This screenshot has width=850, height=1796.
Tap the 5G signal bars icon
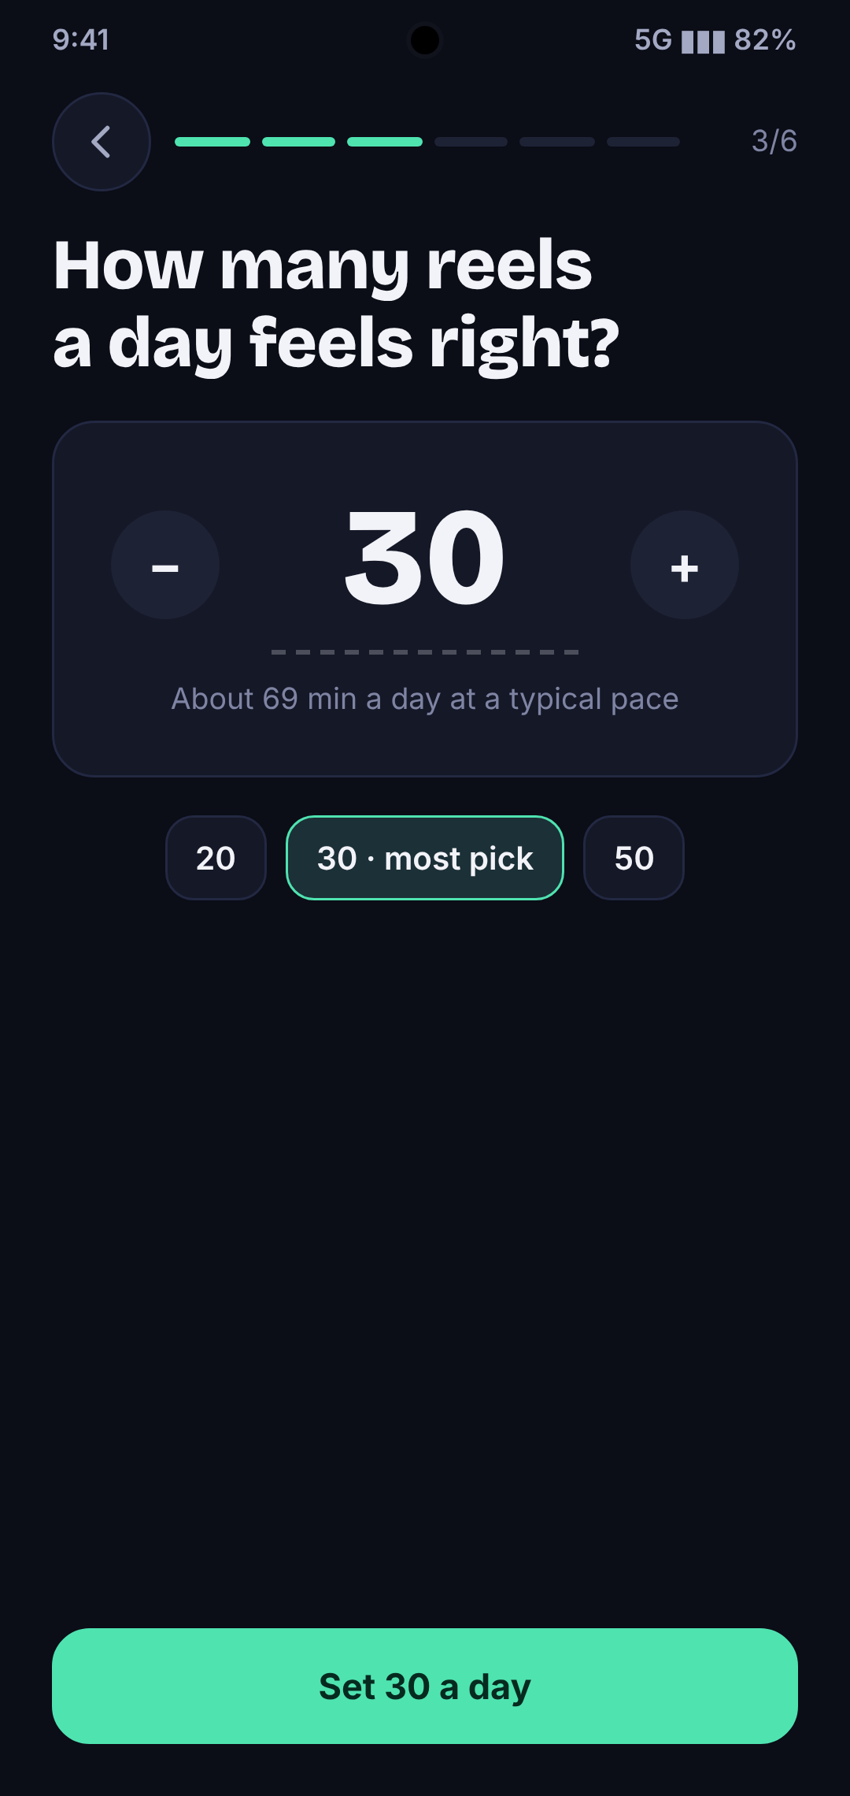click(x=703, y=41)
